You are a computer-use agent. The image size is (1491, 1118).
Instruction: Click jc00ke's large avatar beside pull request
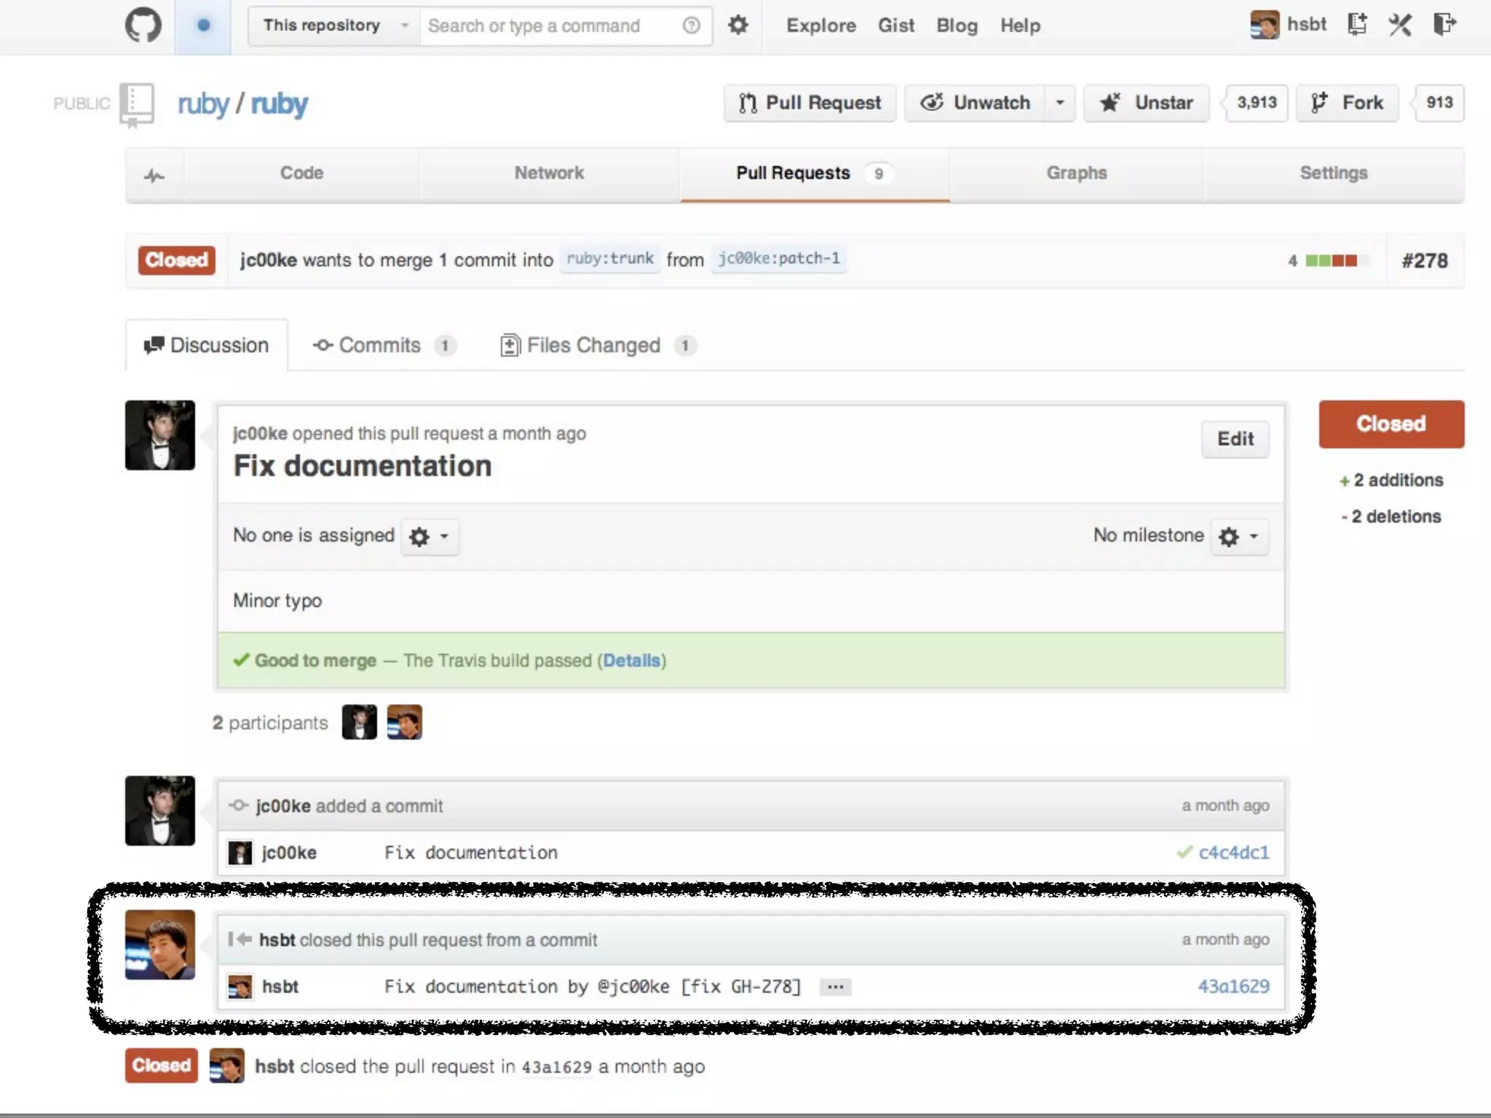coord(160,435)
